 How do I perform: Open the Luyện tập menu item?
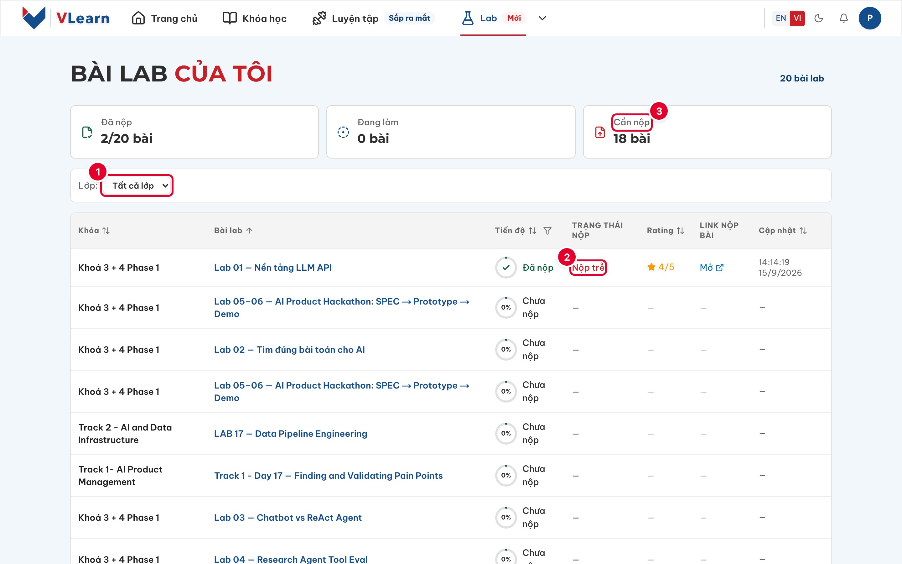tap(345, 18)
